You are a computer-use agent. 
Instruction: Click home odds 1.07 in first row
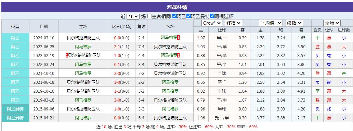201,38
